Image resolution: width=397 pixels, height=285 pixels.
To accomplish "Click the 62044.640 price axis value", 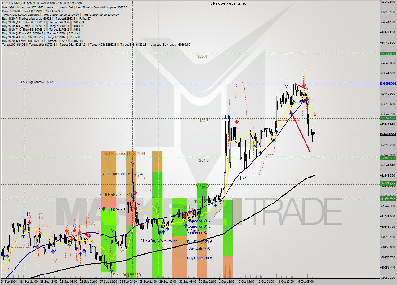I will 388,165.
